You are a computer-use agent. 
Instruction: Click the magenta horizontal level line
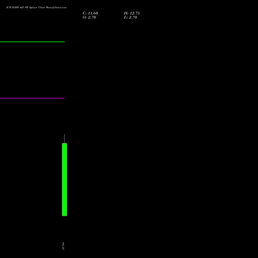tap(32, 98)
